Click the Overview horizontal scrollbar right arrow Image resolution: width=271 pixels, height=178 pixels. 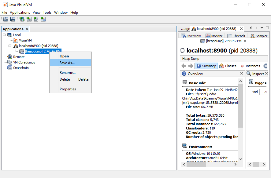pos(236,164)
